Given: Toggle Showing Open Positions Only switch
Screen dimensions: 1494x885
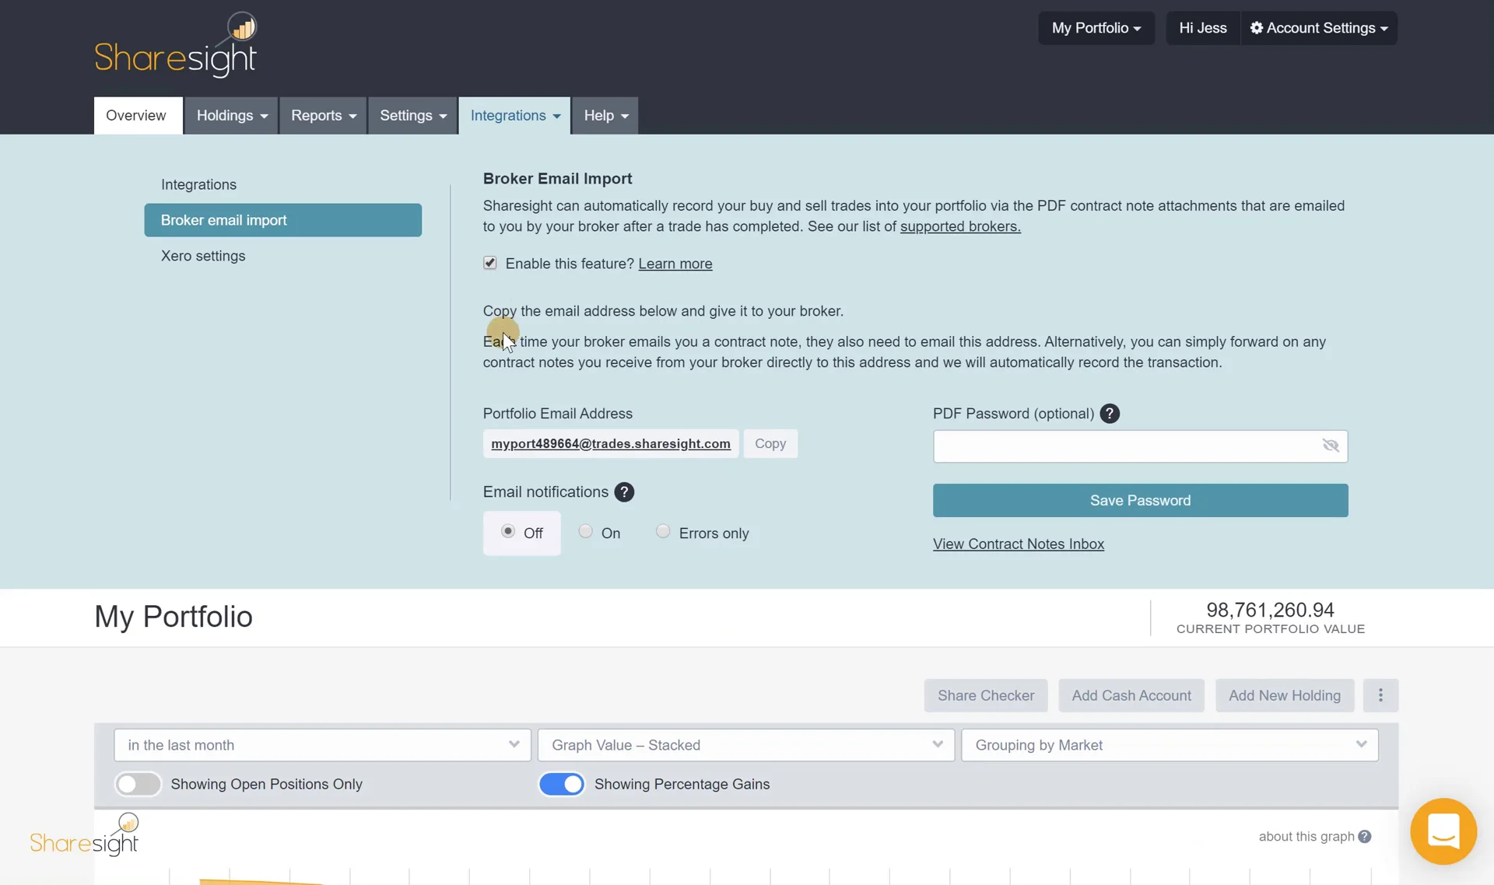Looking at the screenshot, I should click(x=138, y=784).
